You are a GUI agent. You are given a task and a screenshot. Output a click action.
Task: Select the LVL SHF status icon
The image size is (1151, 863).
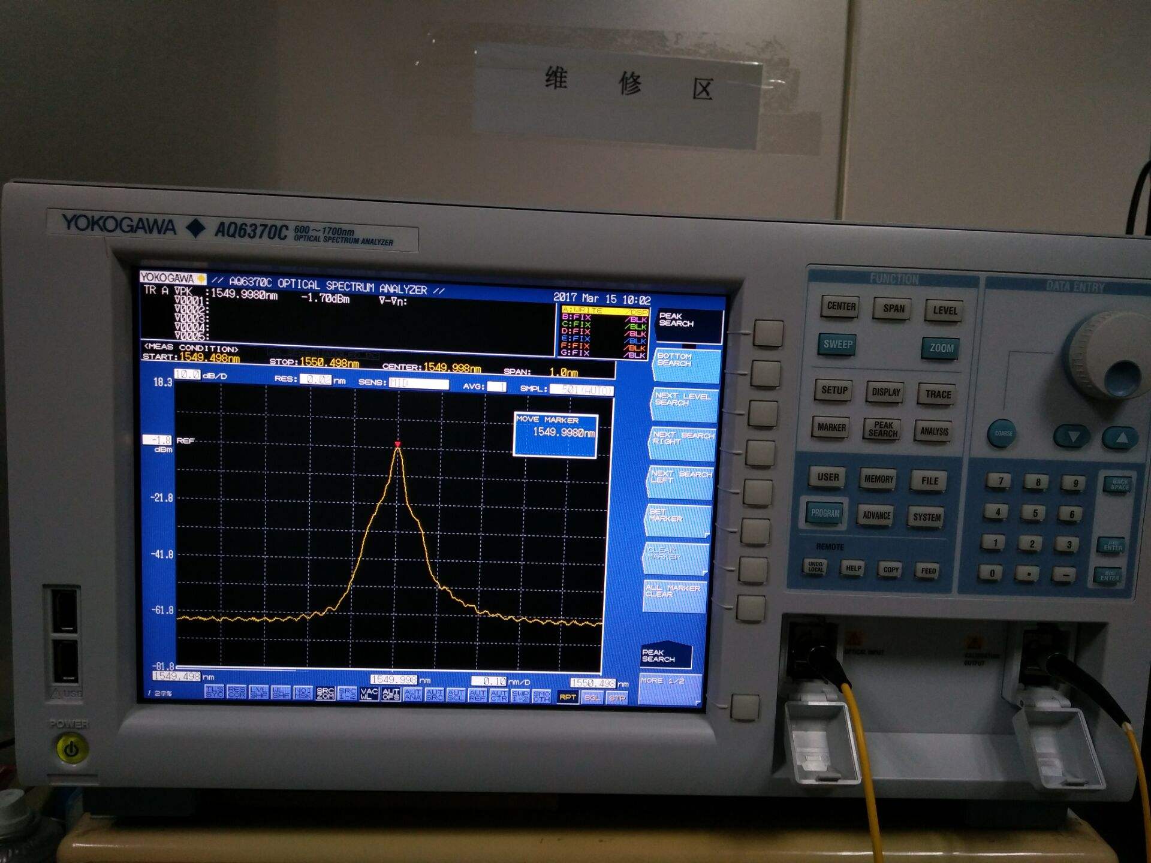pos(258,692)
